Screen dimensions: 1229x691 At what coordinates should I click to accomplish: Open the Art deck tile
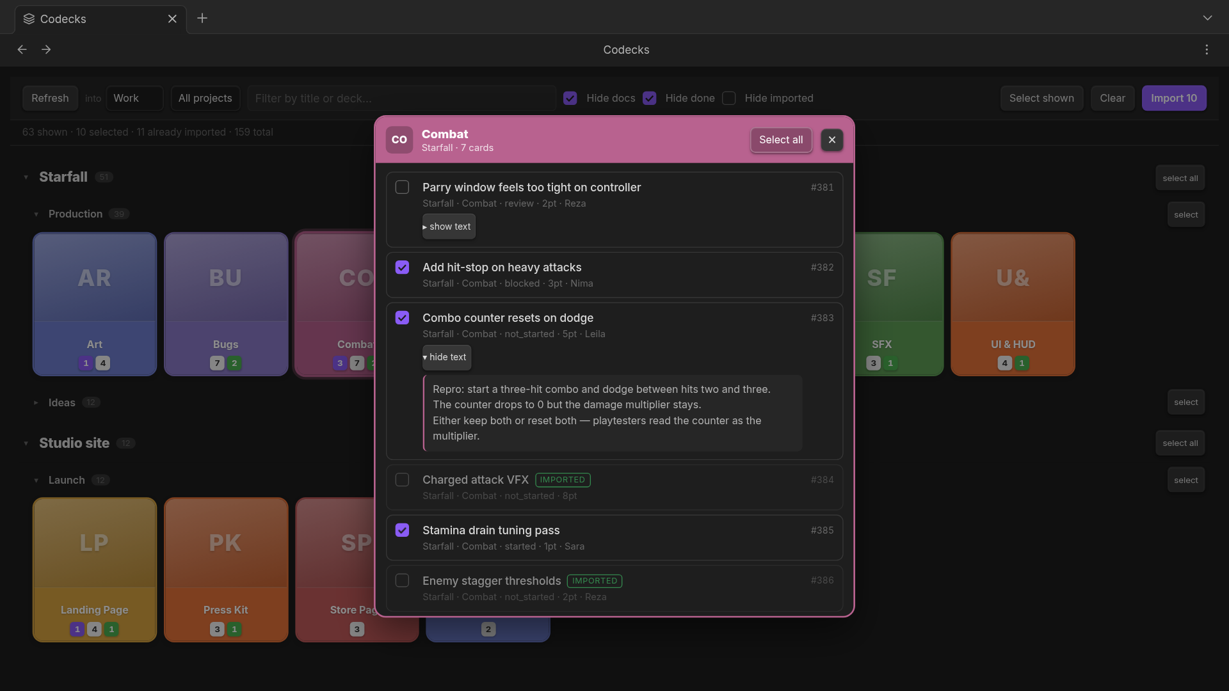[95, 304]
